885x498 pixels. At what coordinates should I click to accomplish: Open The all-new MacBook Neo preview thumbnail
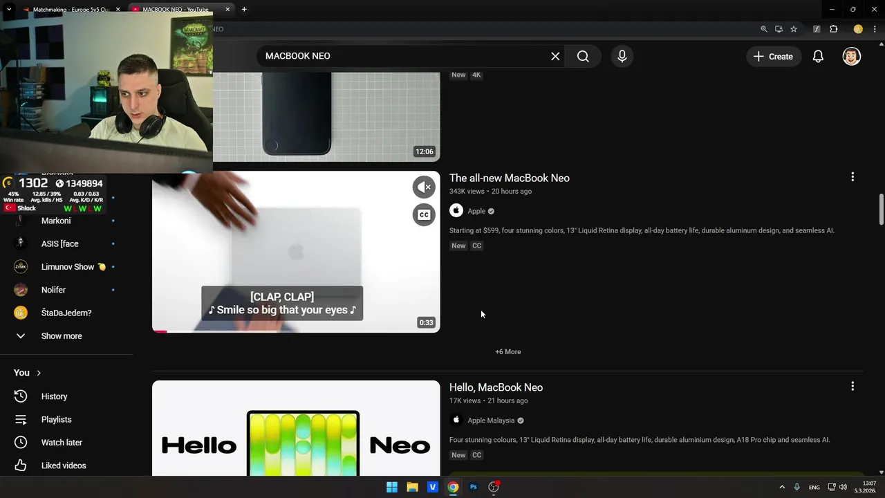click(x=296, y=252)
